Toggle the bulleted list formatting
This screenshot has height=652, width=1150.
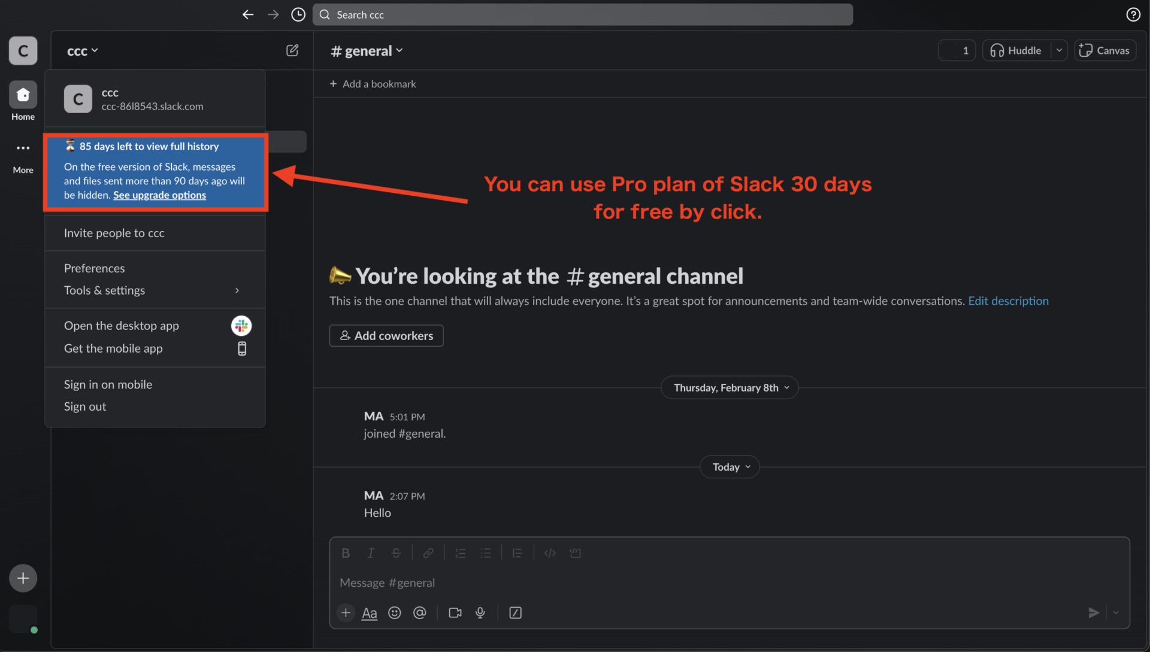486,553
